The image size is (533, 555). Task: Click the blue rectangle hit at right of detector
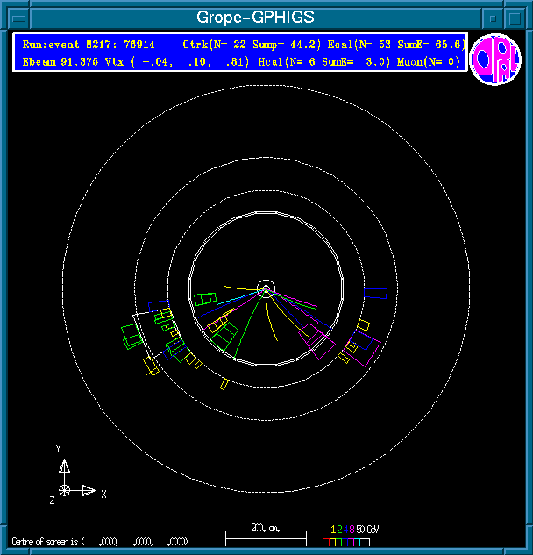pyautogui.click(x=375, y=293)
